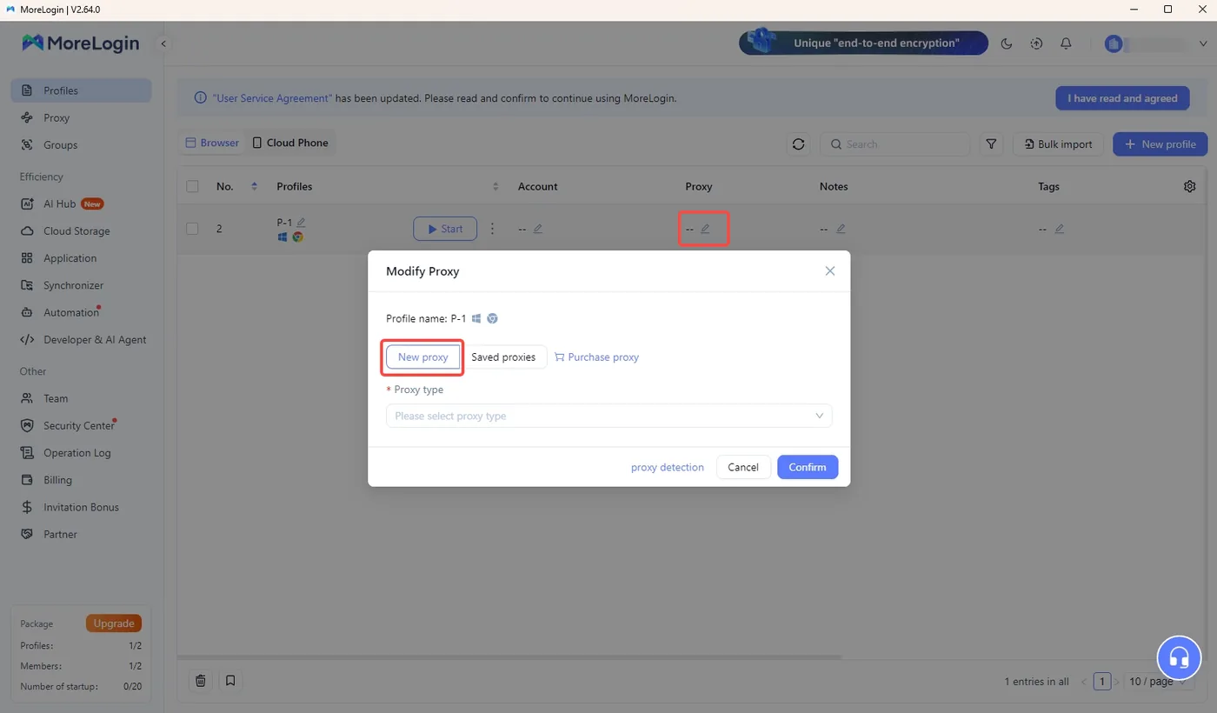This screenshot has width=1217, height=713.
Task: Open the customer support headset button
Action: (x=1179, y=657)
